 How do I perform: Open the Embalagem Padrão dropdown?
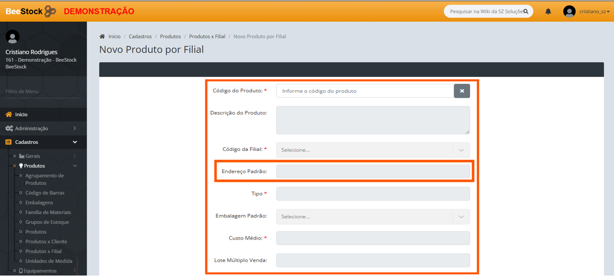373,216
